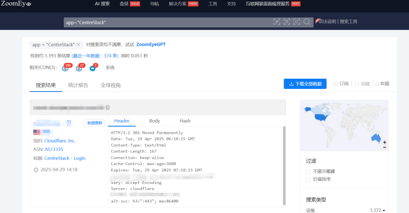Click the domain search icon in search bar

(x=287, y=22)
